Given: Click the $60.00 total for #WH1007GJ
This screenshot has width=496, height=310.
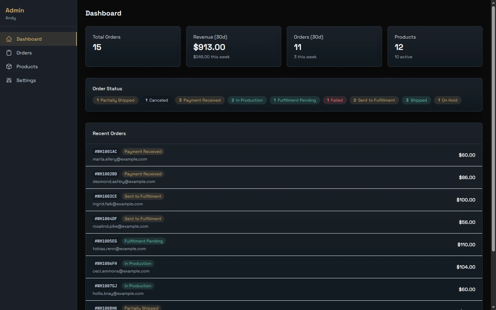Looking at the screenshot, I should pyautogui.click(x=467, y=289).
